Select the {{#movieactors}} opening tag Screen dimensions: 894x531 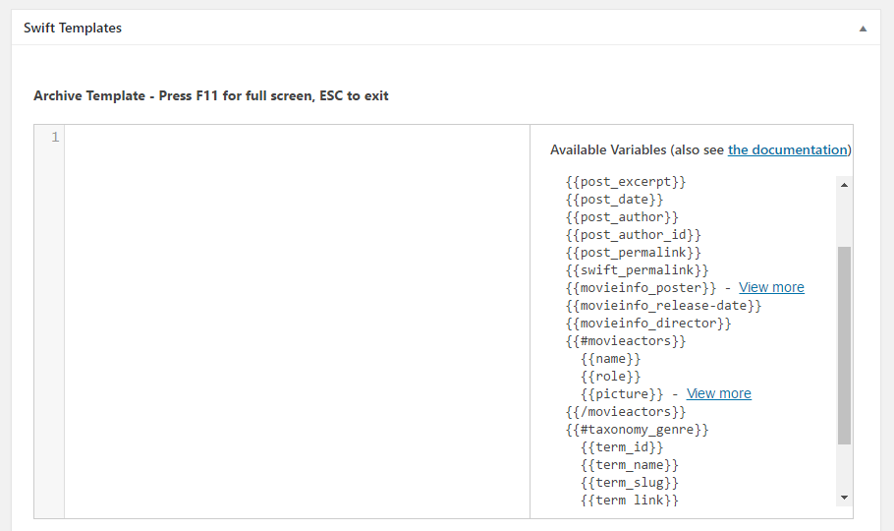626,341
